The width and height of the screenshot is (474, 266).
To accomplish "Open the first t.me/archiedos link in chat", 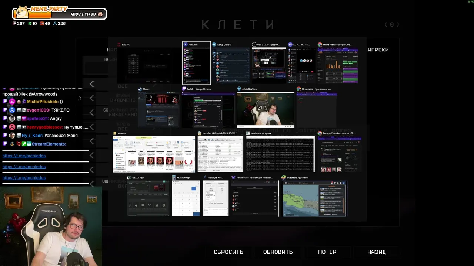I will click(24, 156).
